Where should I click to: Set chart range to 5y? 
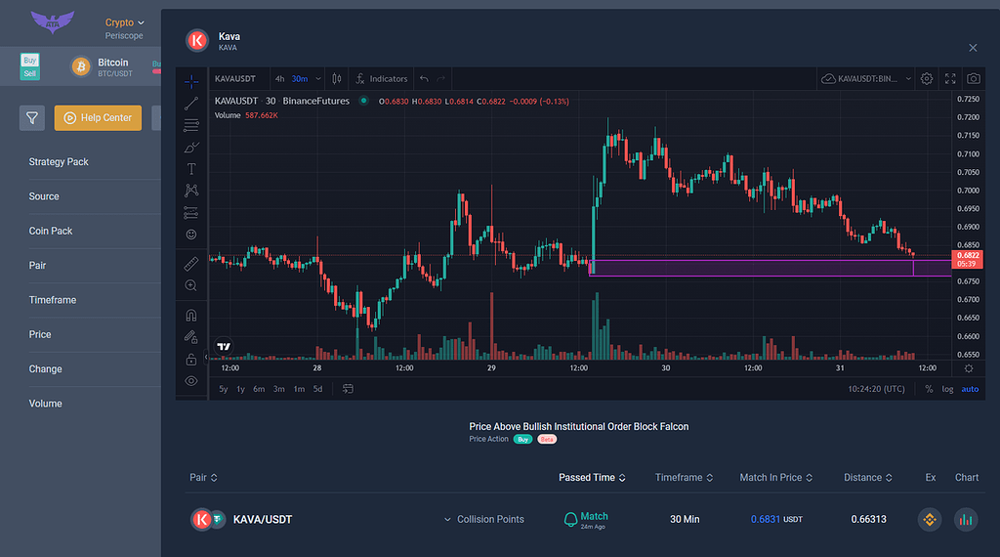(x=224, y=389)
